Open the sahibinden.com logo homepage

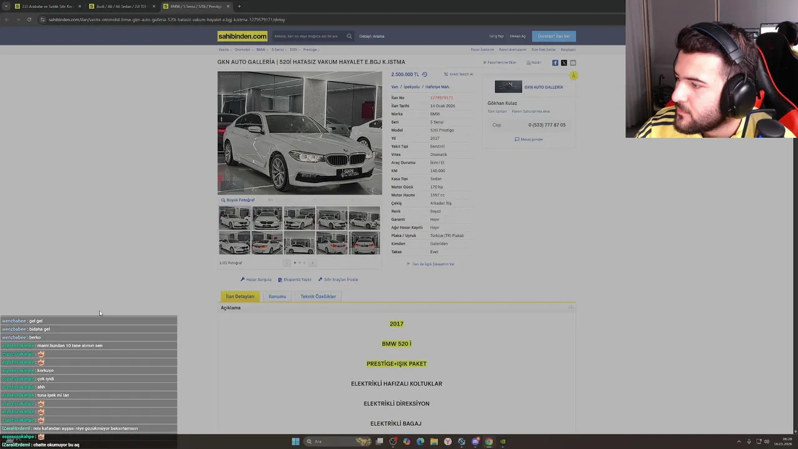coord(243,36)
